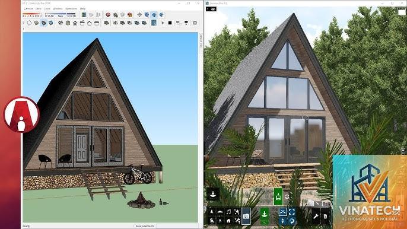
Task: Open the gear settings toolbar icon
Action: click(x=195, y=23)
